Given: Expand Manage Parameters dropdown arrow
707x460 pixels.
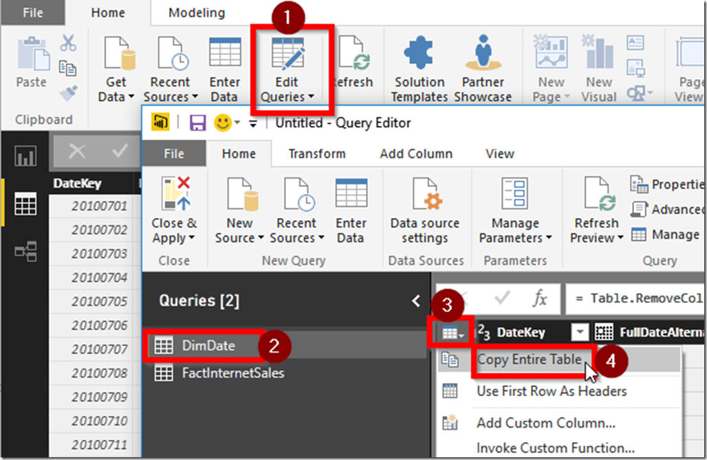Looking at the screenshot, I should (x=549, y=238).
